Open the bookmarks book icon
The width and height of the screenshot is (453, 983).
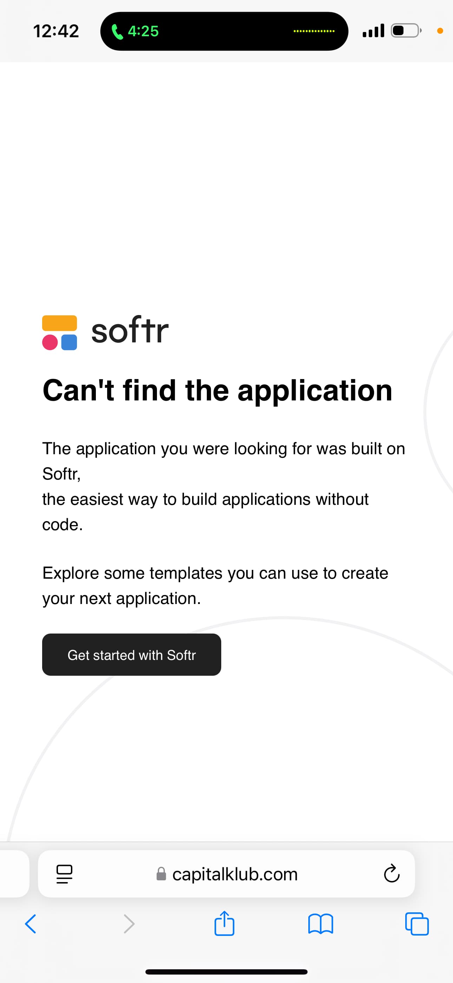coord(321,924)
